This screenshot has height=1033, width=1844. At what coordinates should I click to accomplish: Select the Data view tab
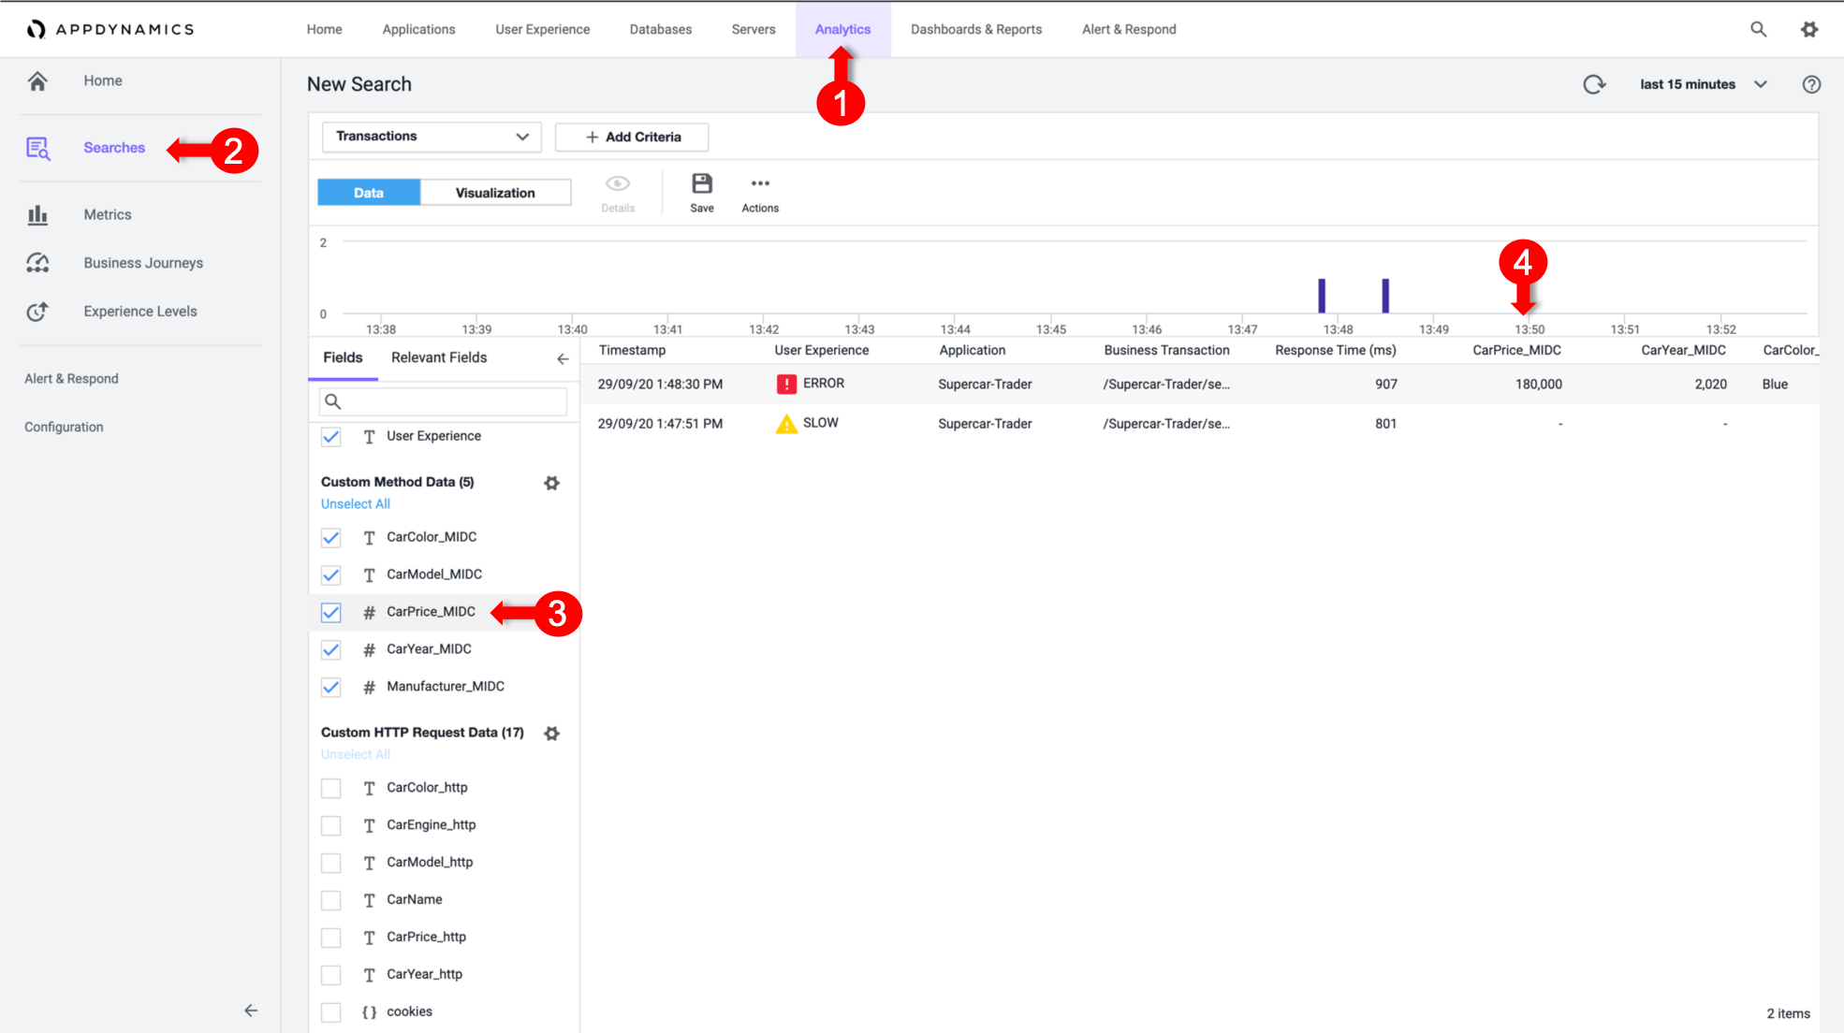tap(369, 193)
